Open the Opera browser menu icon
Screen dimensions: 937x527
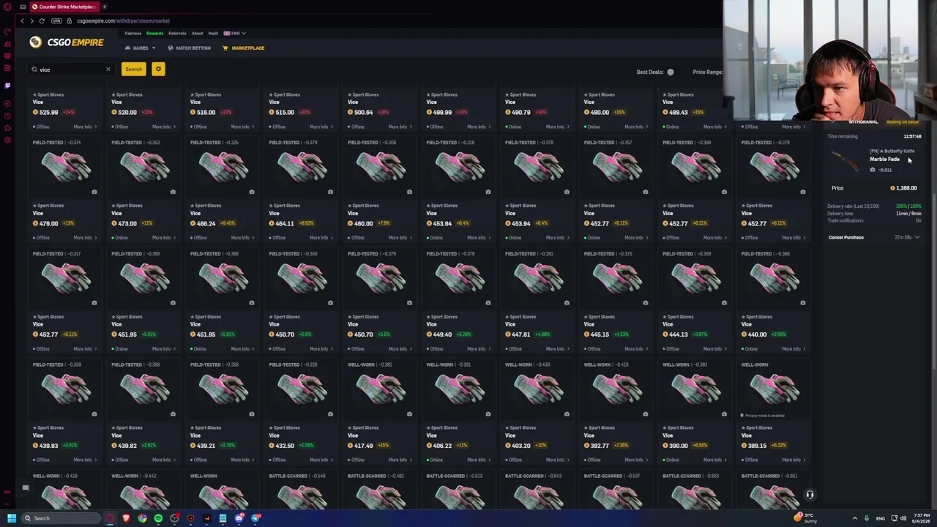click(x=7, y=7)
